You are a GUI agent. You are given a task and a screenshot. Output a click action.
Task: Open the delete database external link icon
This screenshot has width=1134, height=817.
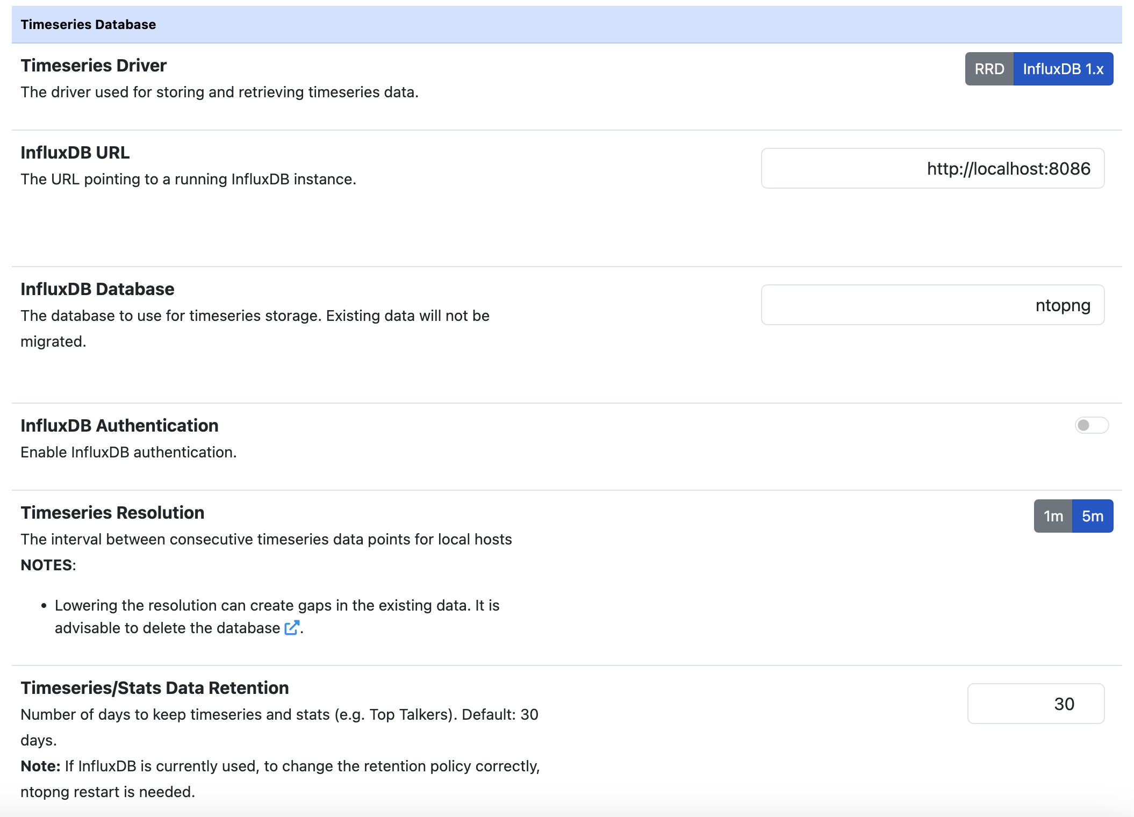pos(292,628)
